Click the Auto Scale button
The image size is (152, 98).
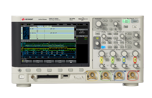pos(135,27)
